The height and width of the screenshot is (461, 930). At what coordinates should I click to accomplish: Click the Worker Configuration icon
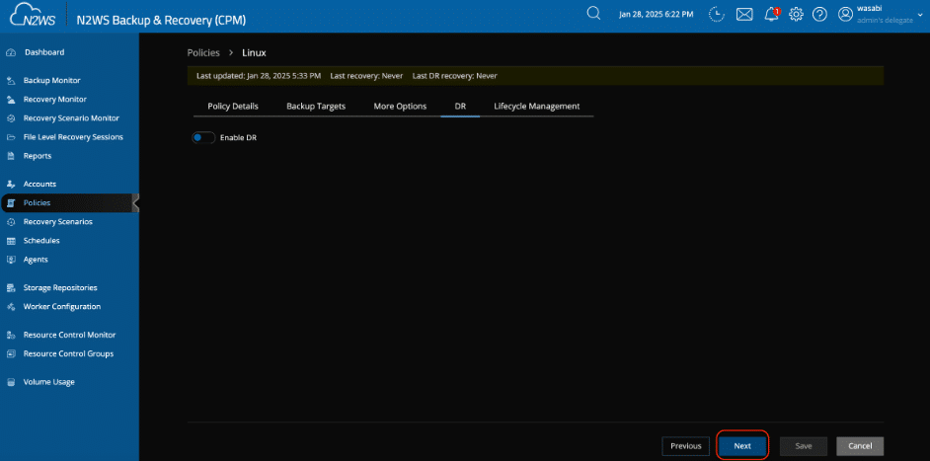(10, 307)
